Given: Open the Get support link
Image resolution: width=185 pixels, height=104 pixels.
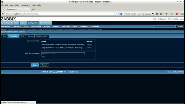Looking at the screenshot, I should [162, 19].
